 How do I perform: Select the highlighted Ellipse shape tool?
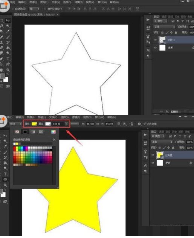point(5,179)
